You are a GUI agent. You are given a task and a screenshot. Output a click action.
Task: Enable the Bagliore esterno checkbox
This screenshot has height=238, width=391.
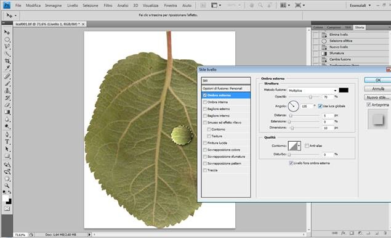pos(204,109)
